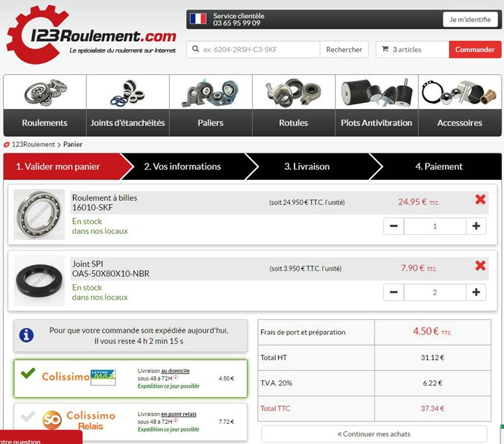Follow the 'au domicile' link
Screen dimensions: 504x444
click(175, 371)
